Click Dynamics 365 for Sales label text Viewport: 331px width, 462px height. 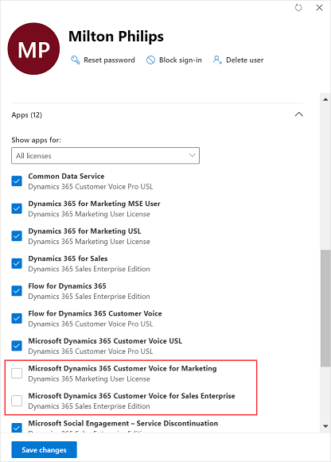click(68, 258)
